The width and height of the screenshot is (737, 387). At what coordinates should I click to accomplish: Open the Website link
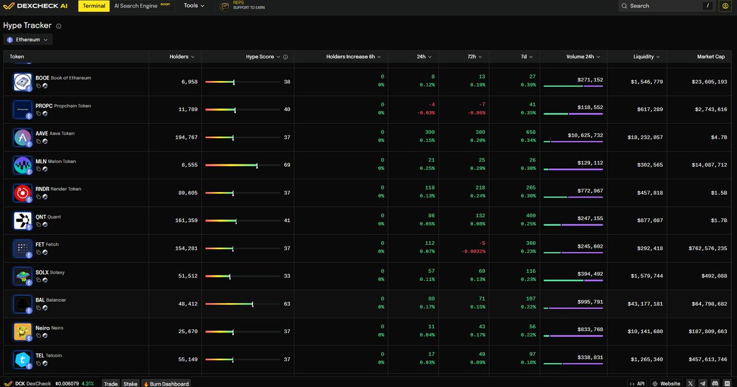[666, 383]
